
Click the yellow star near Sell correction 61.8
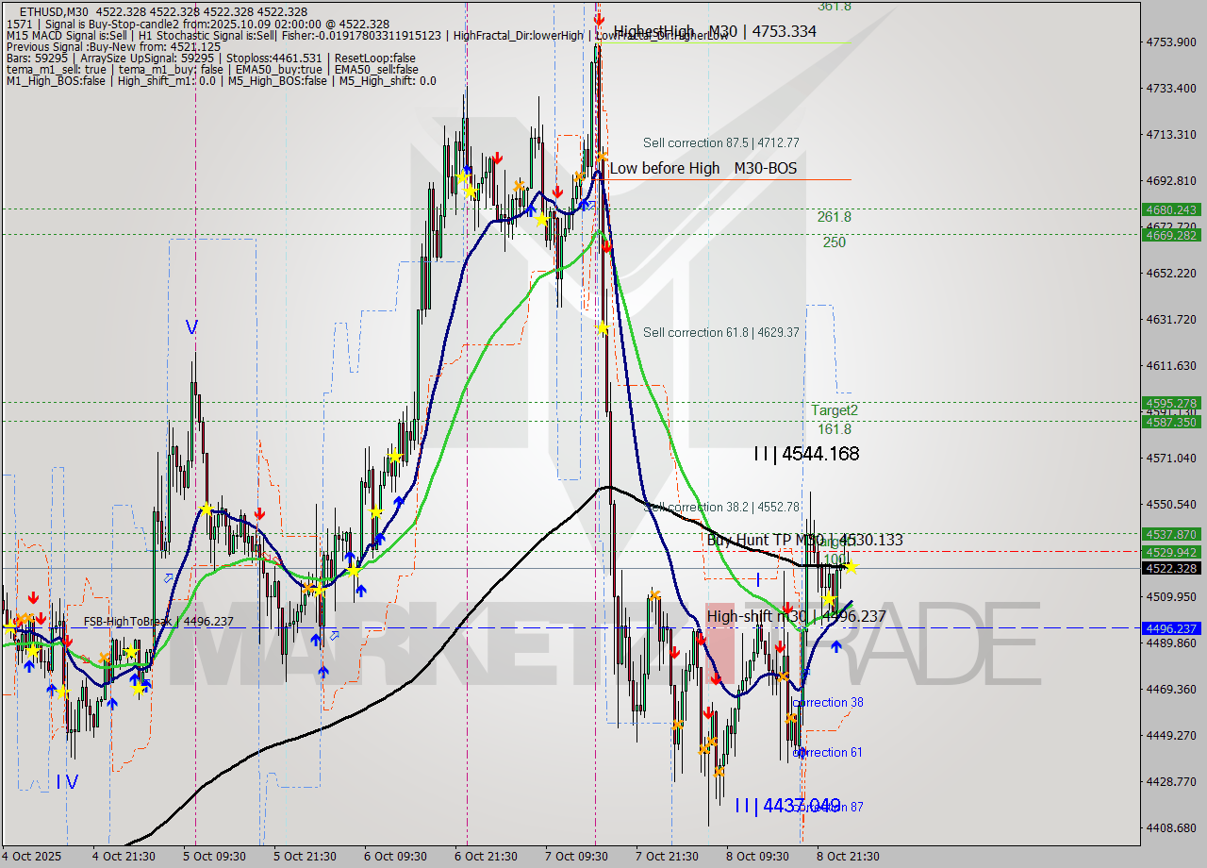click(x=603, y=328)
